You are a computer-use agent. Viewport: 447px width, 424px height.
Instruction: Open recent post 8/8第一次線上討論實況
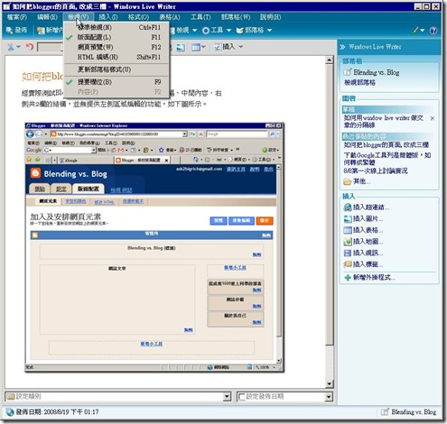coord(376,171)
